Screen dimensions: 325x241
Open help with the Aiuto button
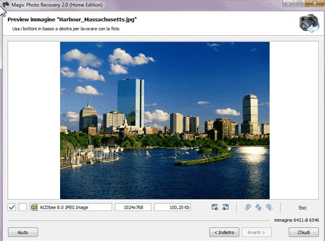click(x=23, y=233)
